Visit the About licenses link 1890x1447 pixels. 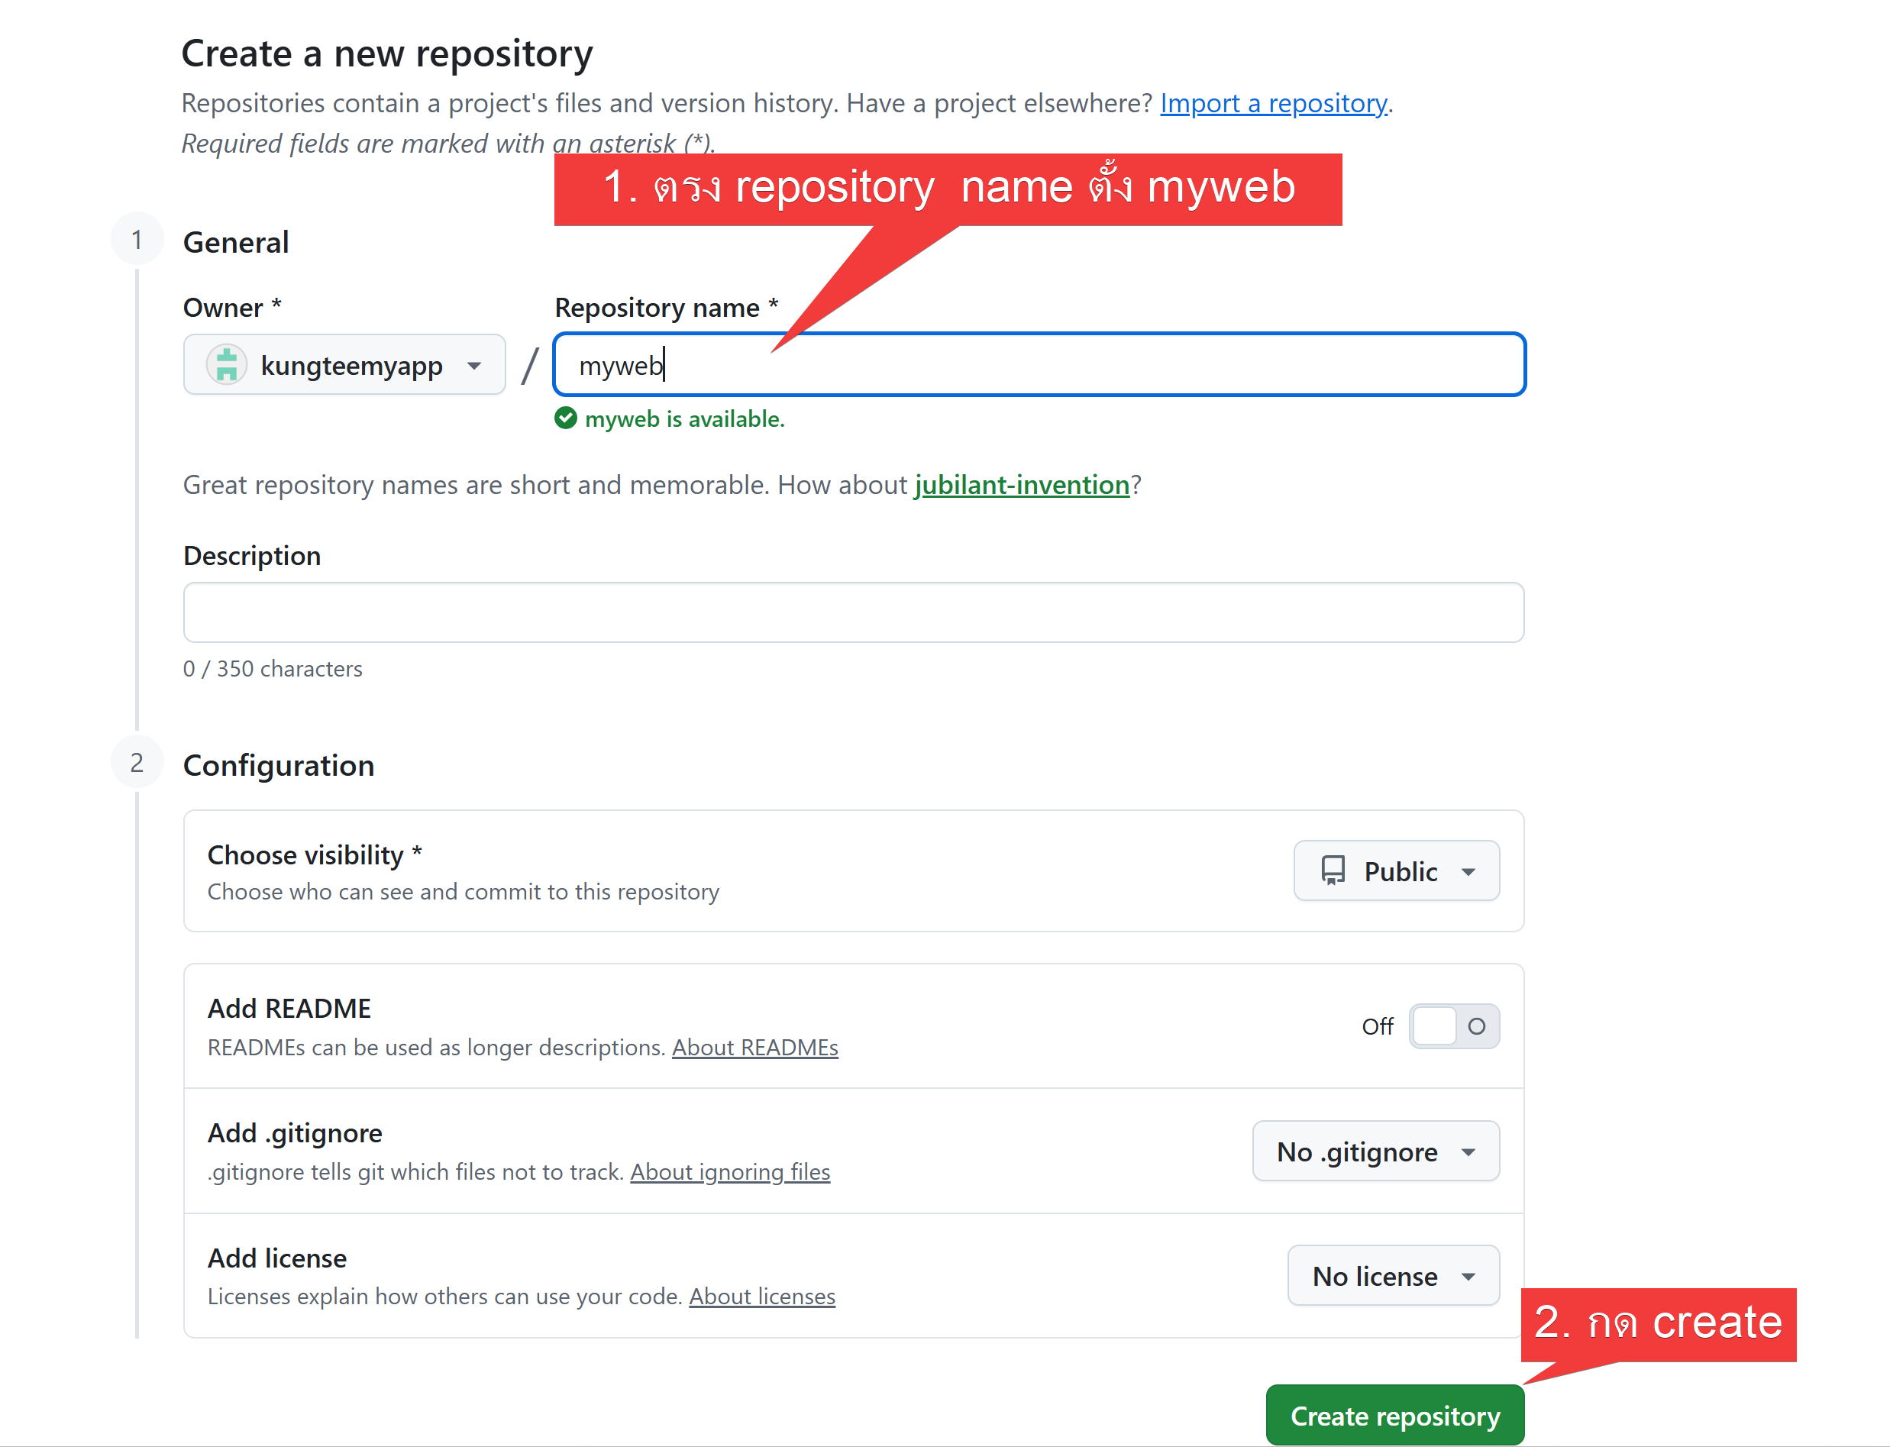click(x=761, y=1297)
